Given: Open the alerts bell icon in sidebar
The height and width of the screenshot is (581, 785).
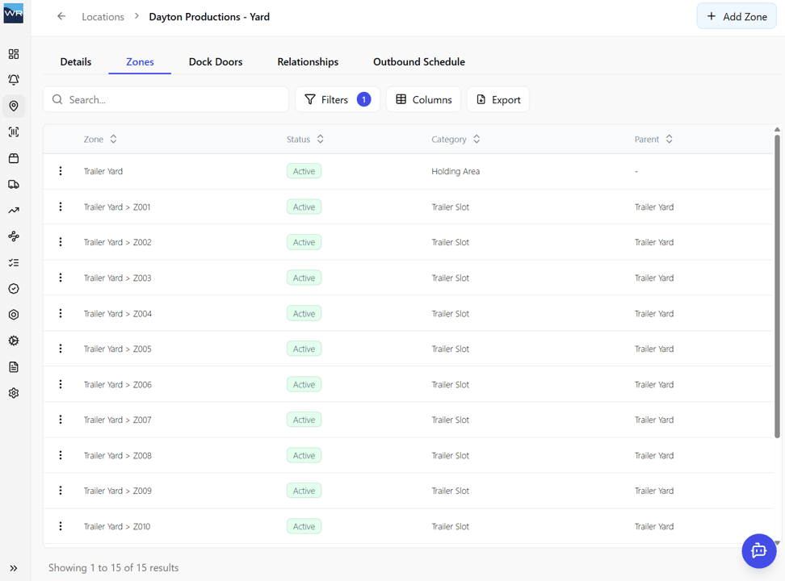Looking at the screenshot, I should (14, 80).
